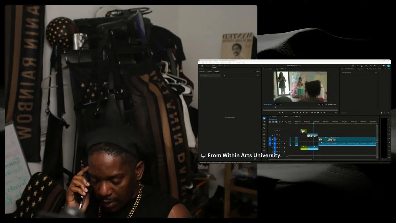Click Go to Out point button
Viewport: 396px width, 223px height.
tap(307, 112)
